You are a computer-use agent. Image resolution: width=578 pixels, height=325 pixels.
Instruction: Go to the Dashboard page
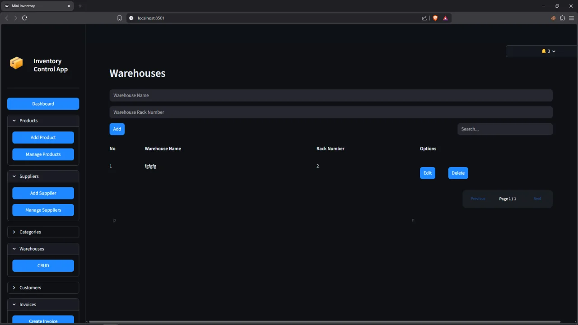(43, 104)
